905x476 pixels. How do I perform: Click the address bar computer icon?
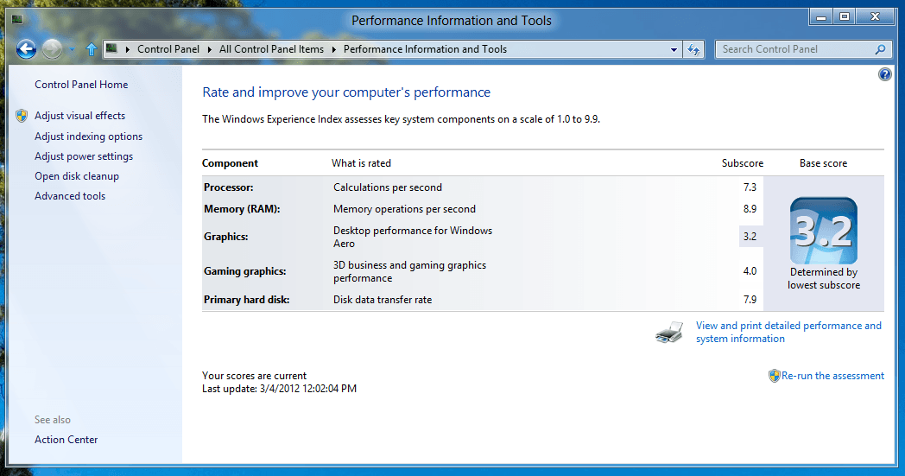point(112,49)
